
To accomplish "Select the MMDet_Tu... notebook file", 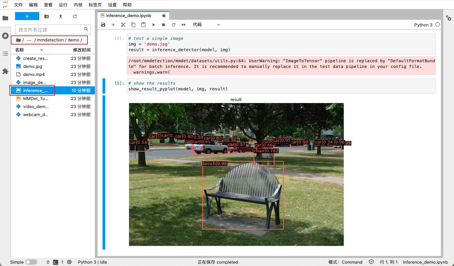I will coord(53,98).
